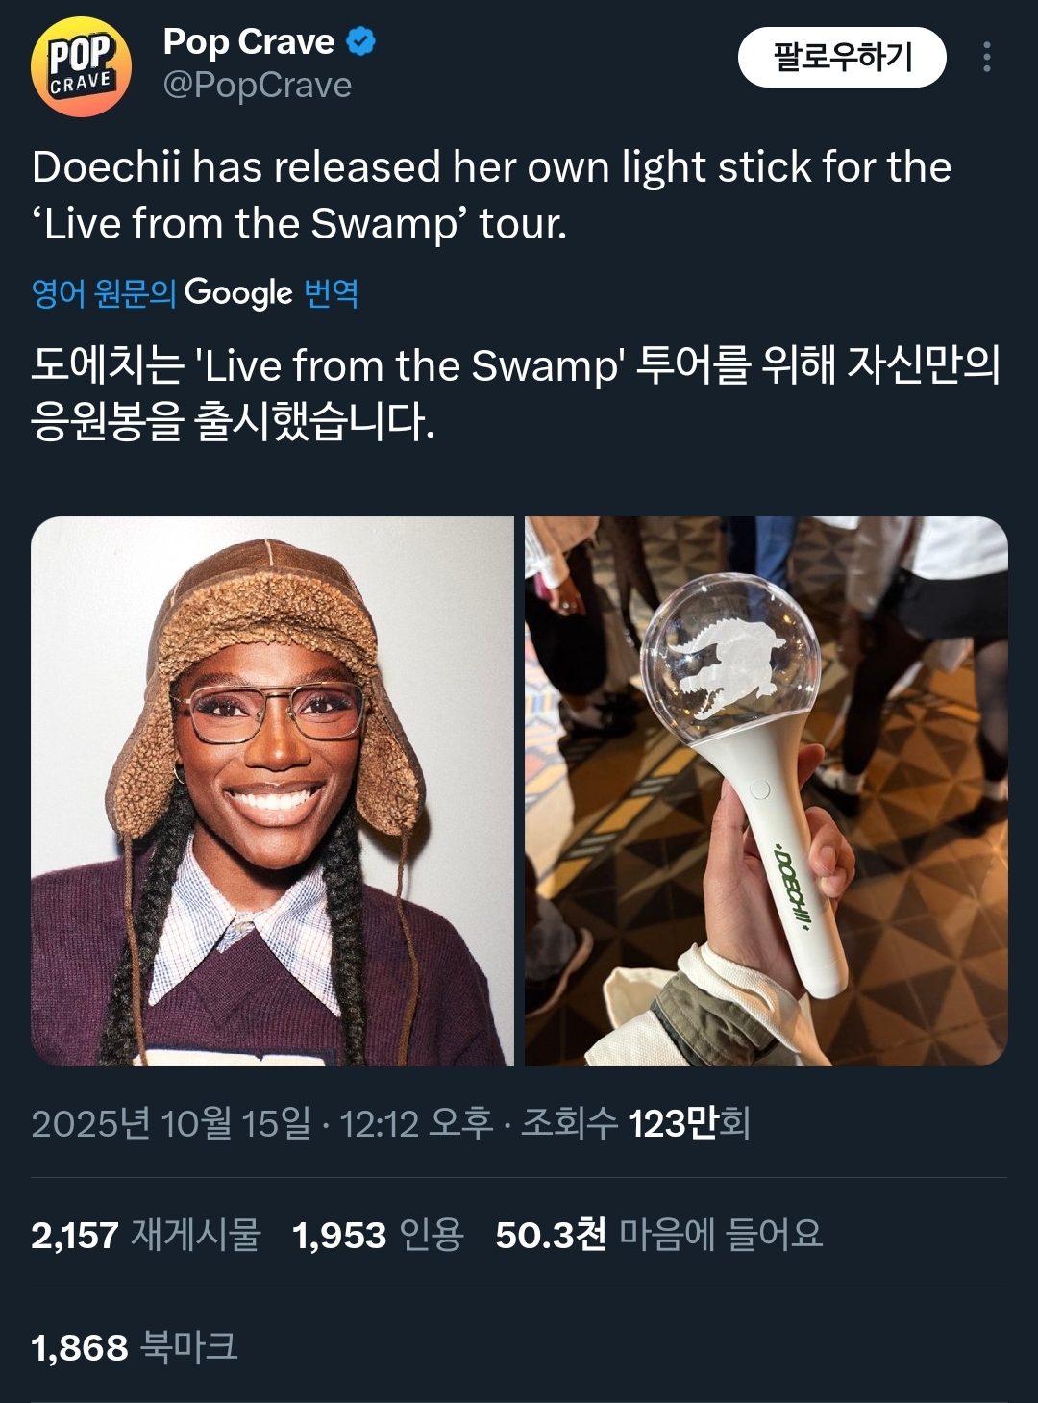Open the @PopCrave handle link
Image resolution: width=1038 pixels, height=1403 pixels.
[258, 86]
